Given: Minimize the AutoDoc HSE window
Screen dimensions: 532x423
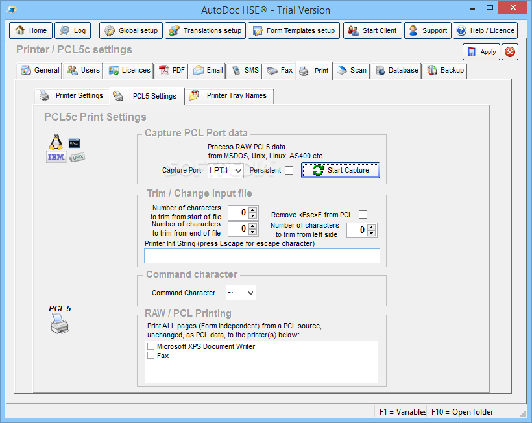Looking at the screenshot, I should pyautogui.click(x=472, y=8).
